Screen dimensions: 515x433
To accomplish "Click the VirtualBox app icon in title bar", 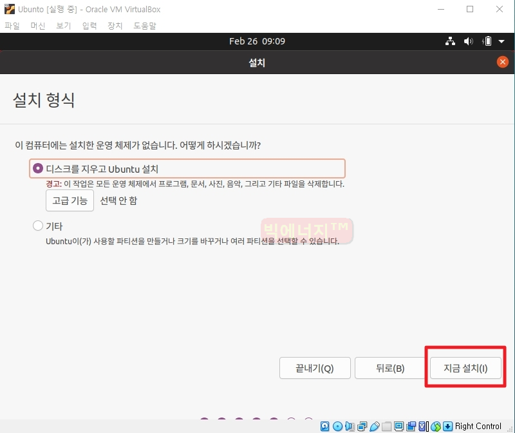I will click(x=9, y=9).
